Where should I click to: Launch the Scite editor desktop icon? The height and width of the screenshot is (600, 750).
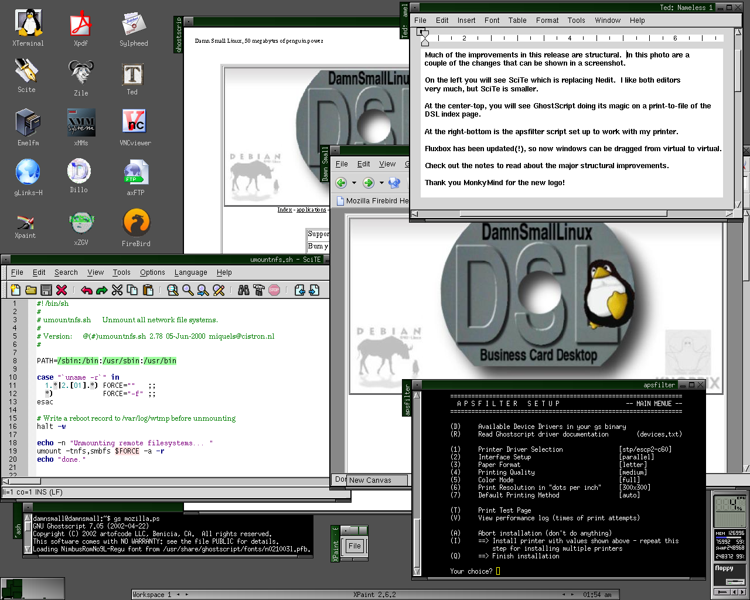(x=26, y=75)
